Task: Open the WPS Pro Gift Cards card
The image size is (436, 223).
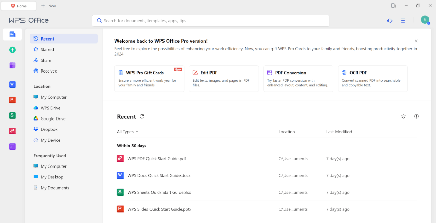Action: [x=149, y=79]
